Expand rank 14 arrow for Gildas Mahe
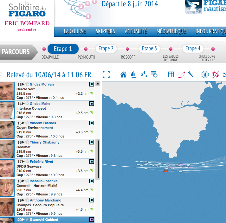This screenshot has width=226, height=223. click(23, 104)
